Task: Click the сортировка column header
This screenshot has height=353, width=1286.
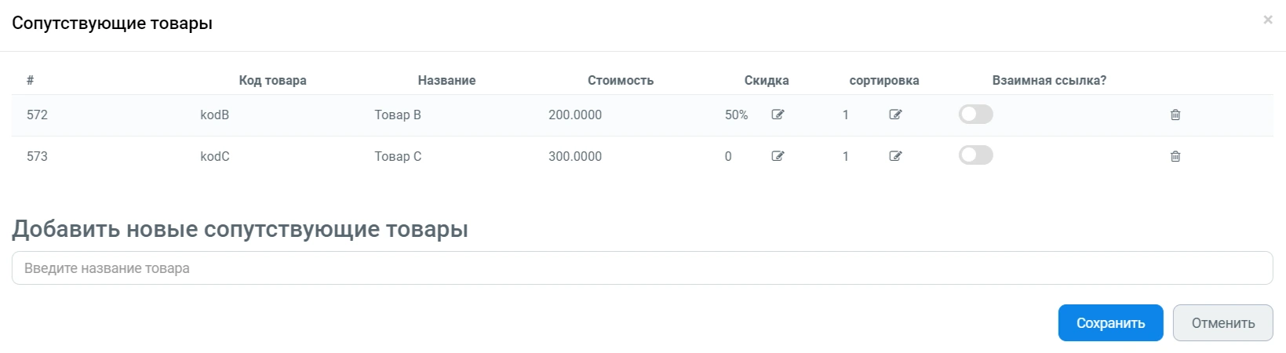Action: [x=884, y=81]
